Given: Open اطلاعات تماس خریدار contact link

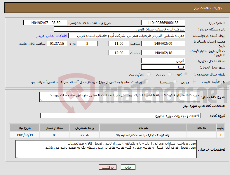Looking at the screenshot, I should [x=52, y=36].
